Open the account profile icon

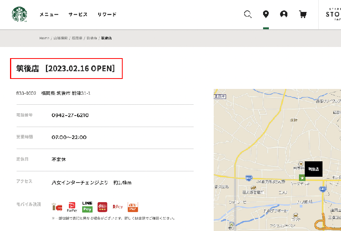tap(284, 14)
